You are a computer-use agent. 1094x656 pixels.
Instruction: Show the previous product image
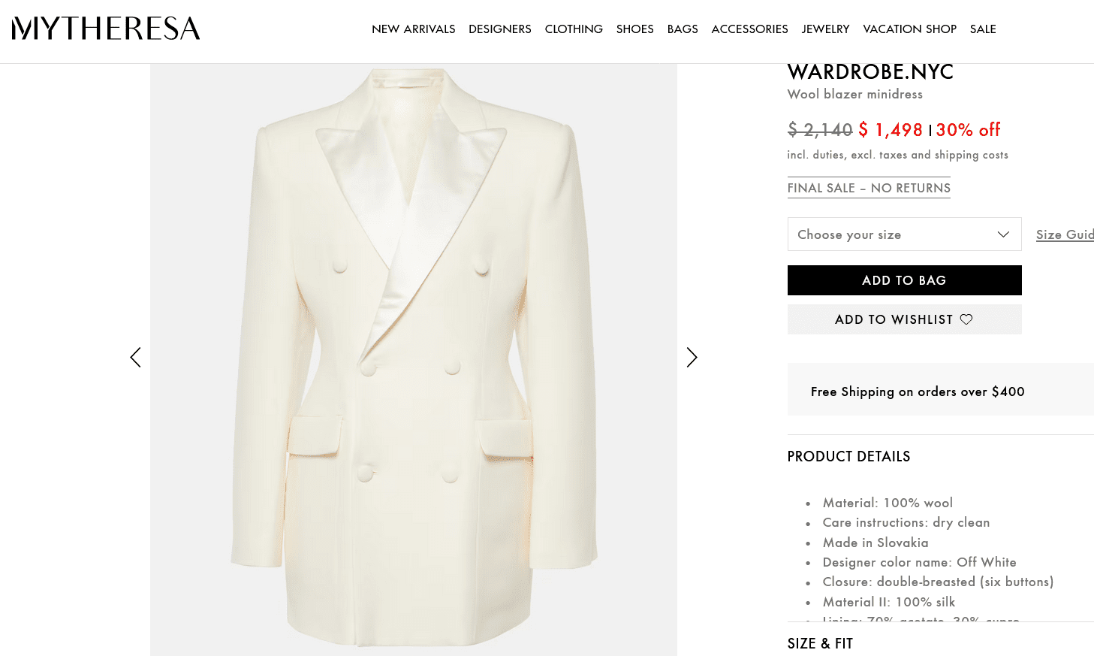135,357
